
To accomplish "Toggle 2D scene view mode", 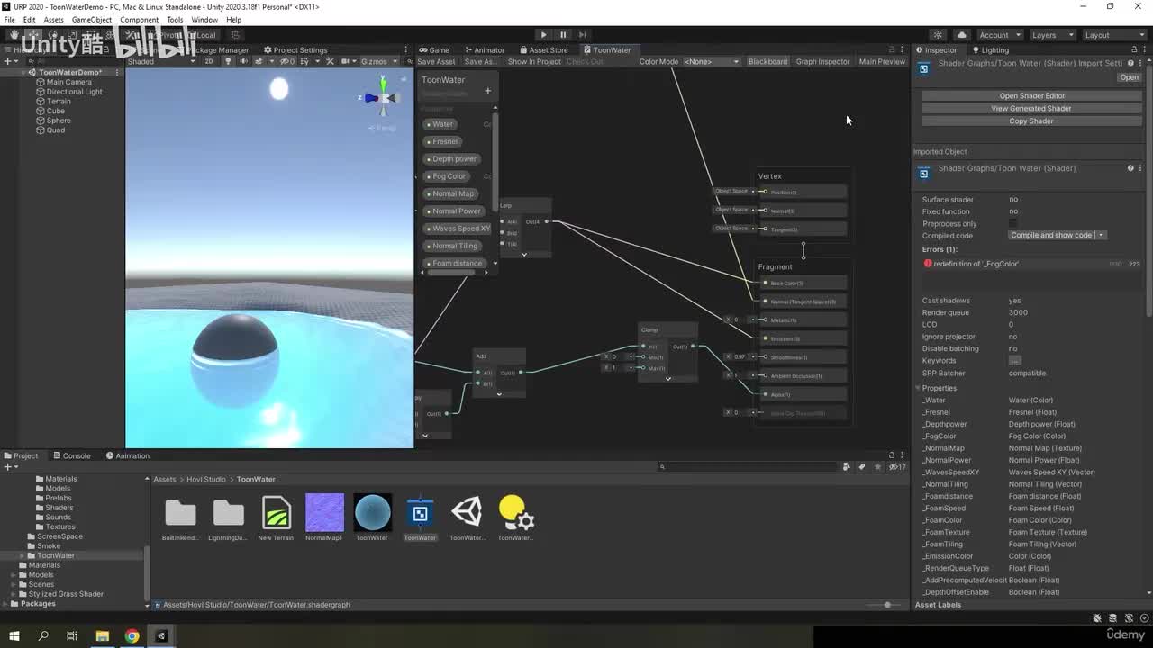I will 209,61.
